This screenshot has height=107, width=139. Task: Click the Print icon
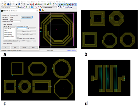(10, 4)
